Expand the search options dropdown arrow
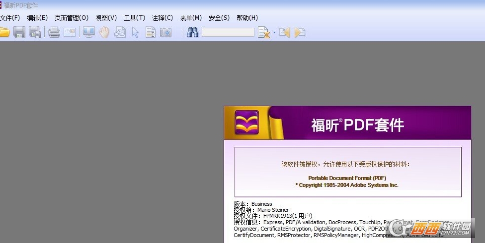Screen dimensions: 485x243 (x=274, y=33)
